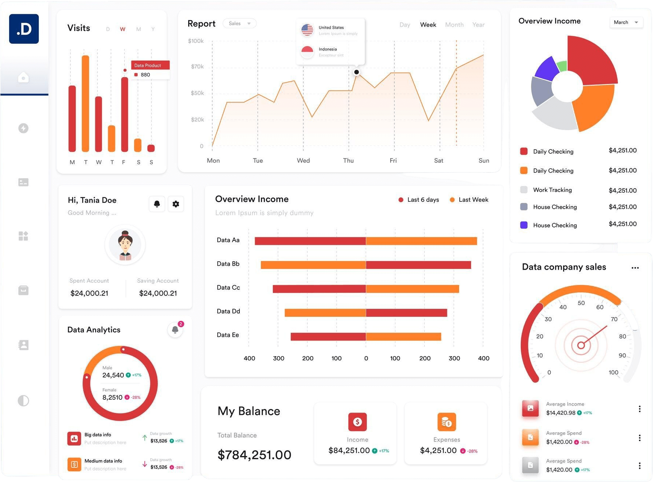Open the Sales dropdown in Report

pos(239,23)
